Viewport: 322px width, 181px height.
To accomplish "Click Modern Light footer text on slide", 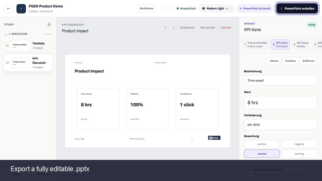I will (80, 139).
